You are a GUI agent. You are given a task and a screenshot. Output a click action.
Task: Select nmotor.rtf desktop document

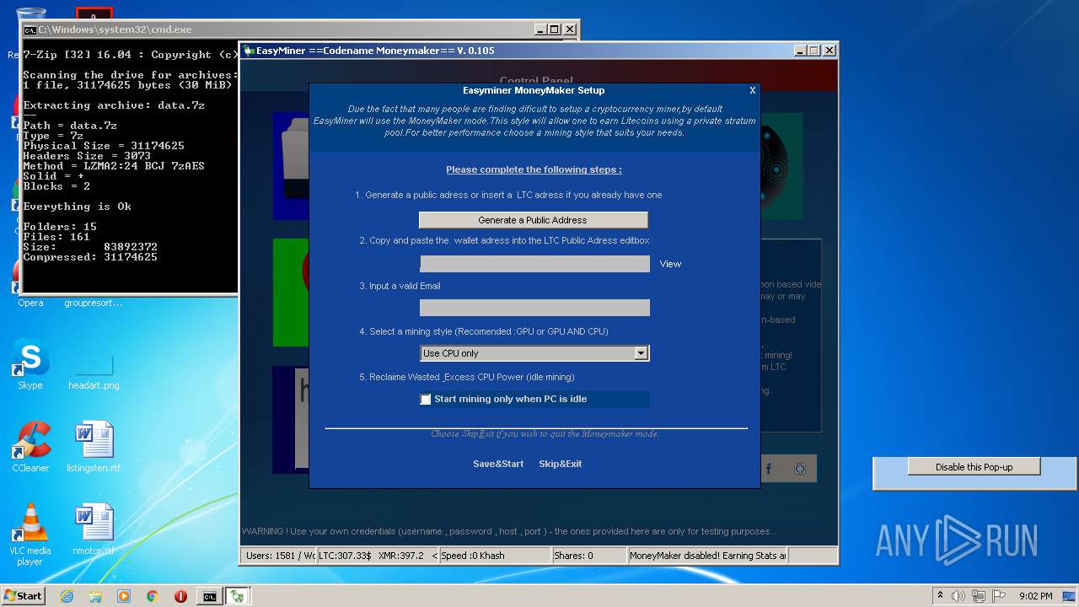coord(94,529)
